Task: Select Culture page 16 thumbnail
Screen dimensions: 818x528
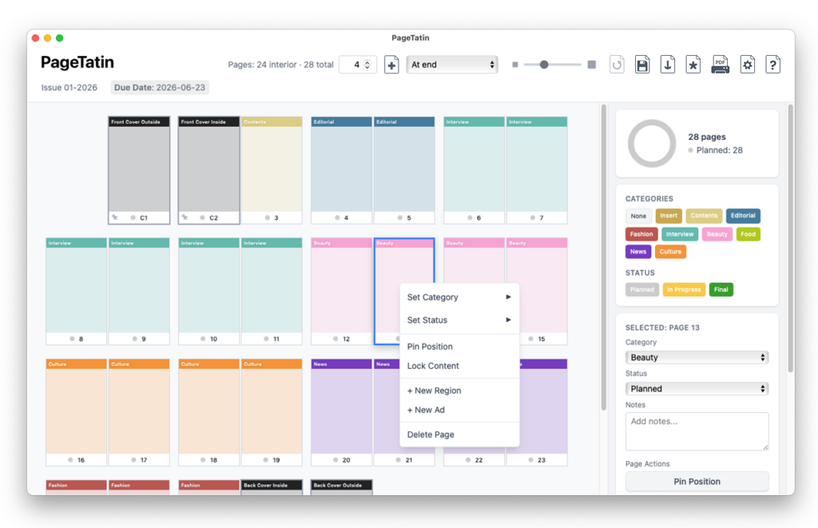Action: coord(76,413)
